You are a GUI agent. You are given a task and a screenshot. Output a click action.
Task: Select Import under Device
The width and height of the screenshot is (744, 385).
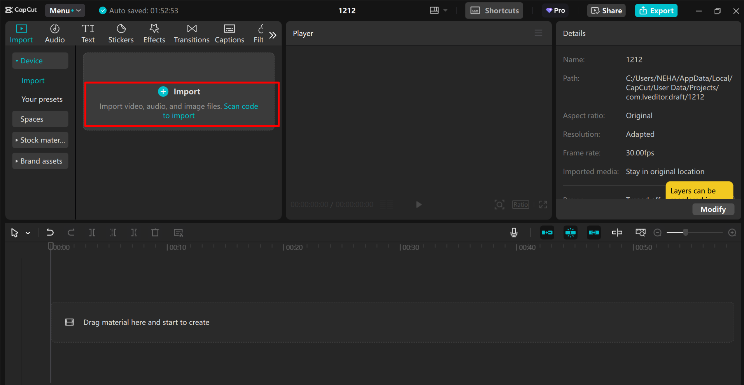(x=33, y=80)
